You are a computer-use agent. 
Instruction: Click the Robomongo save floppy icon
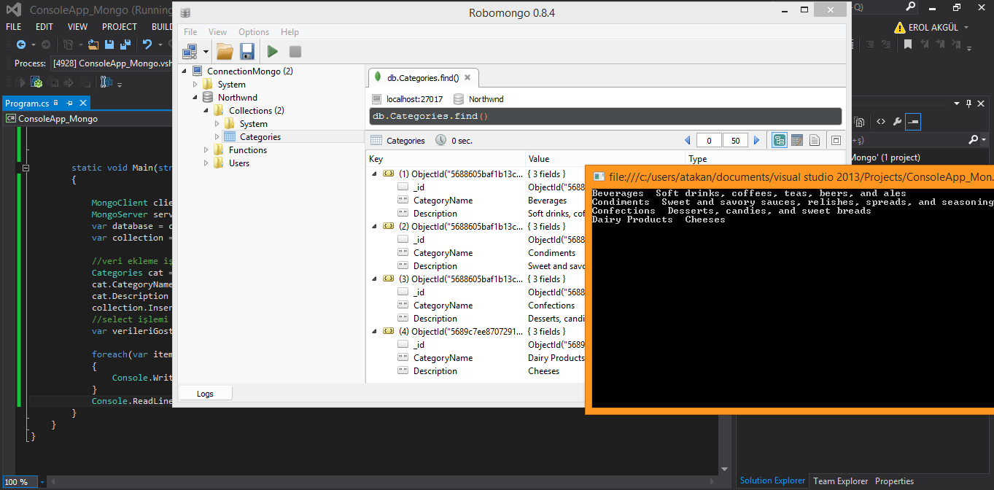(x=247, y=52)
